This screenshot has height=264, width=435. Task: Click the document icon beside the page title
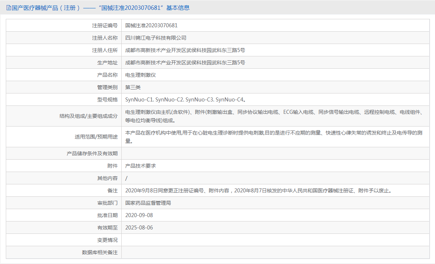[9, 8]
